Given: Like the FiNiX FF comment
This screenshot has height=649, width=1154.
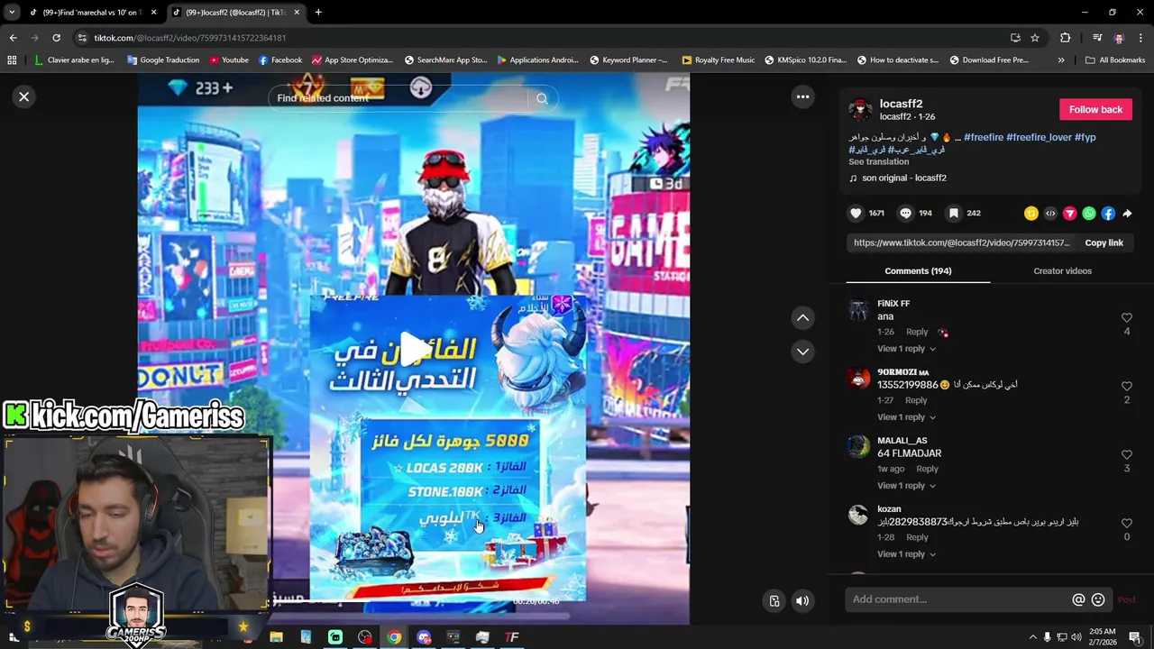Looking at the screenshot, I should coord(1126,317).
